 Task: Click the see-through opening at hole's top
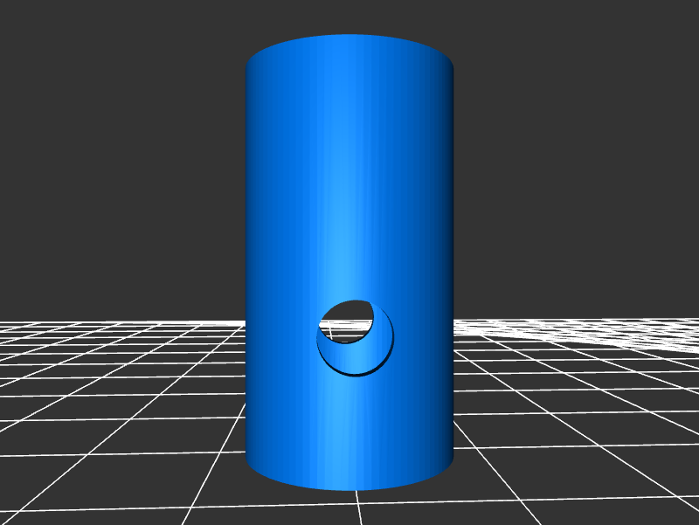point(348,315)
